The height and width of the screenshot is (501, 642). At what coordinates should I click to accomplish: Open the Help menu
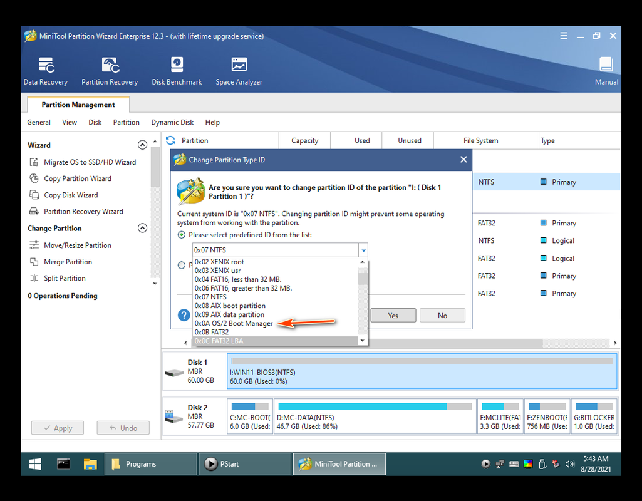[x=212, y=122]
